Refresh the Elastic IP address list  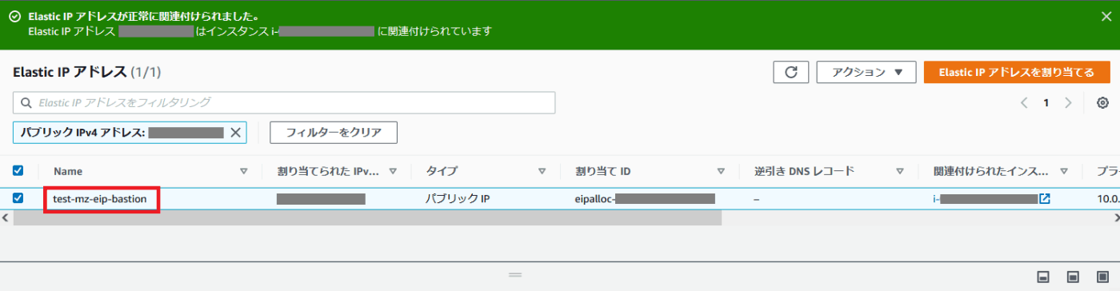coord(791,72)
